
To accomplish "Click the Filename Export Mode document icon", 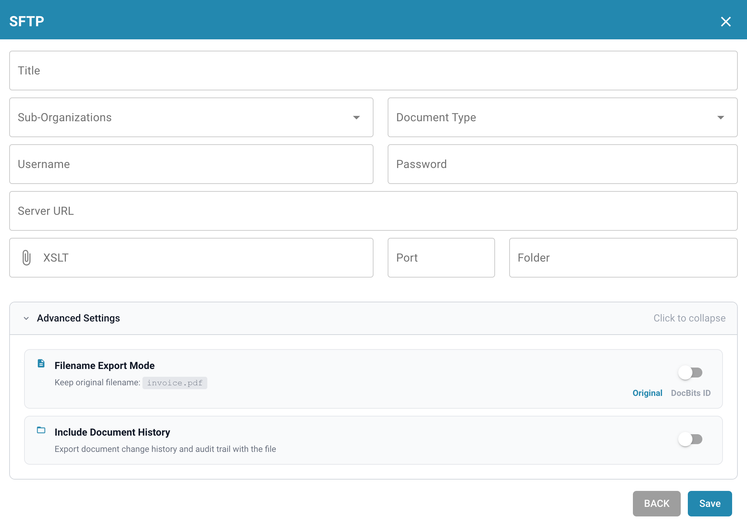I will [x=41, y=364].
